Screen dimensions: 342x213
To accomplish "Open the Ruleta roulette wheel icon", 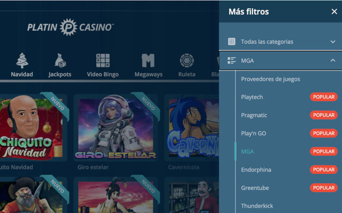I will click(187, 61).
